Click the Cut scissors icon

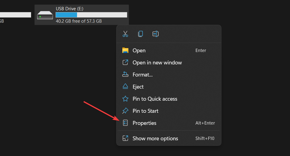coord(125,34)
